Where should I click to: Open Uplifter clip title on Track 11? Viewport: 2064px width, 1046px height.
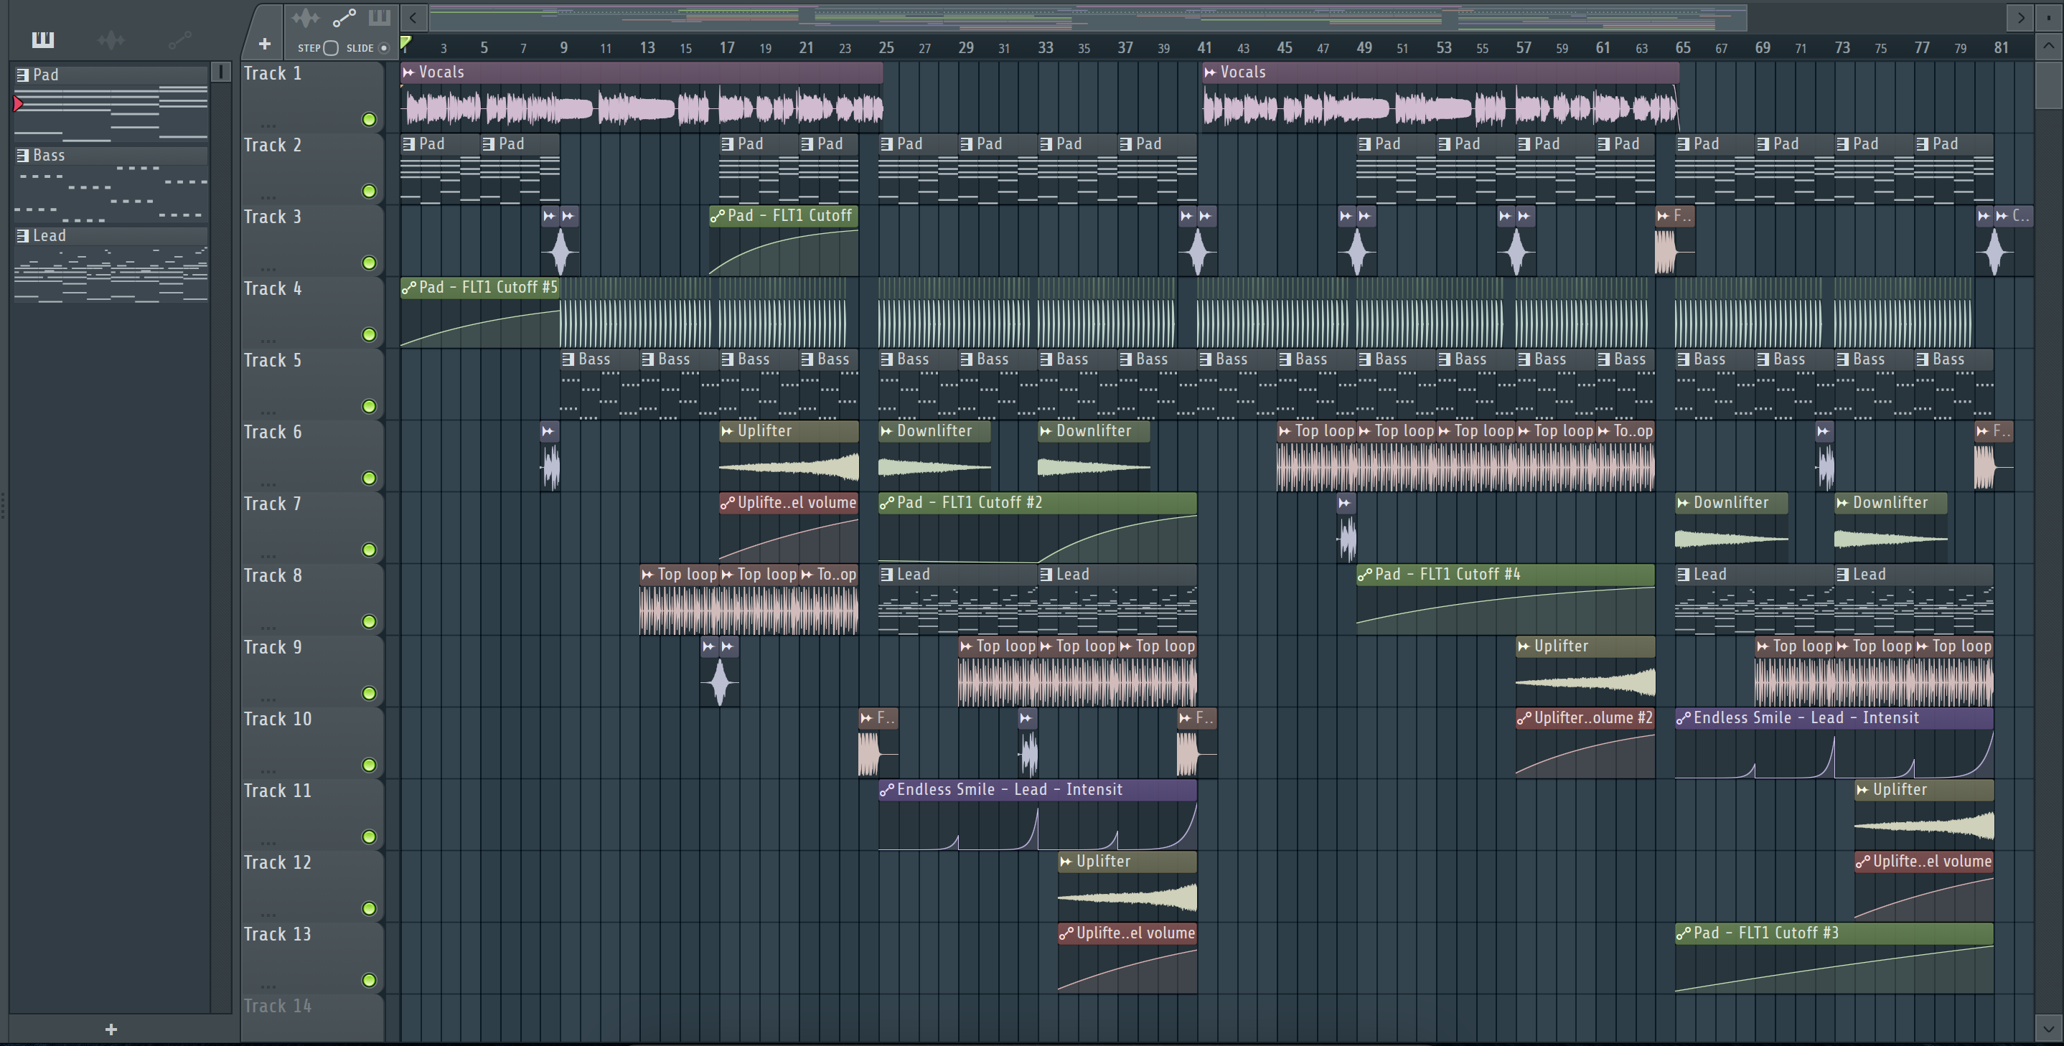1924,790
